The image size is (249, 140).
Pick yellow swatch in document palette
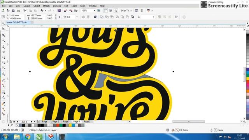coord(70,125)
